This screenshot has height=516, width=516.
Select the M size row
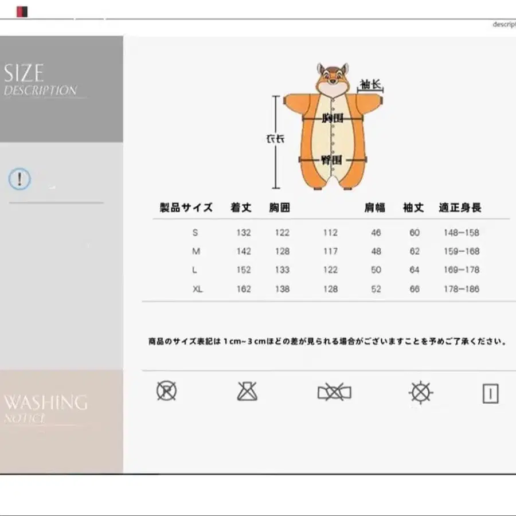[196, 251]
